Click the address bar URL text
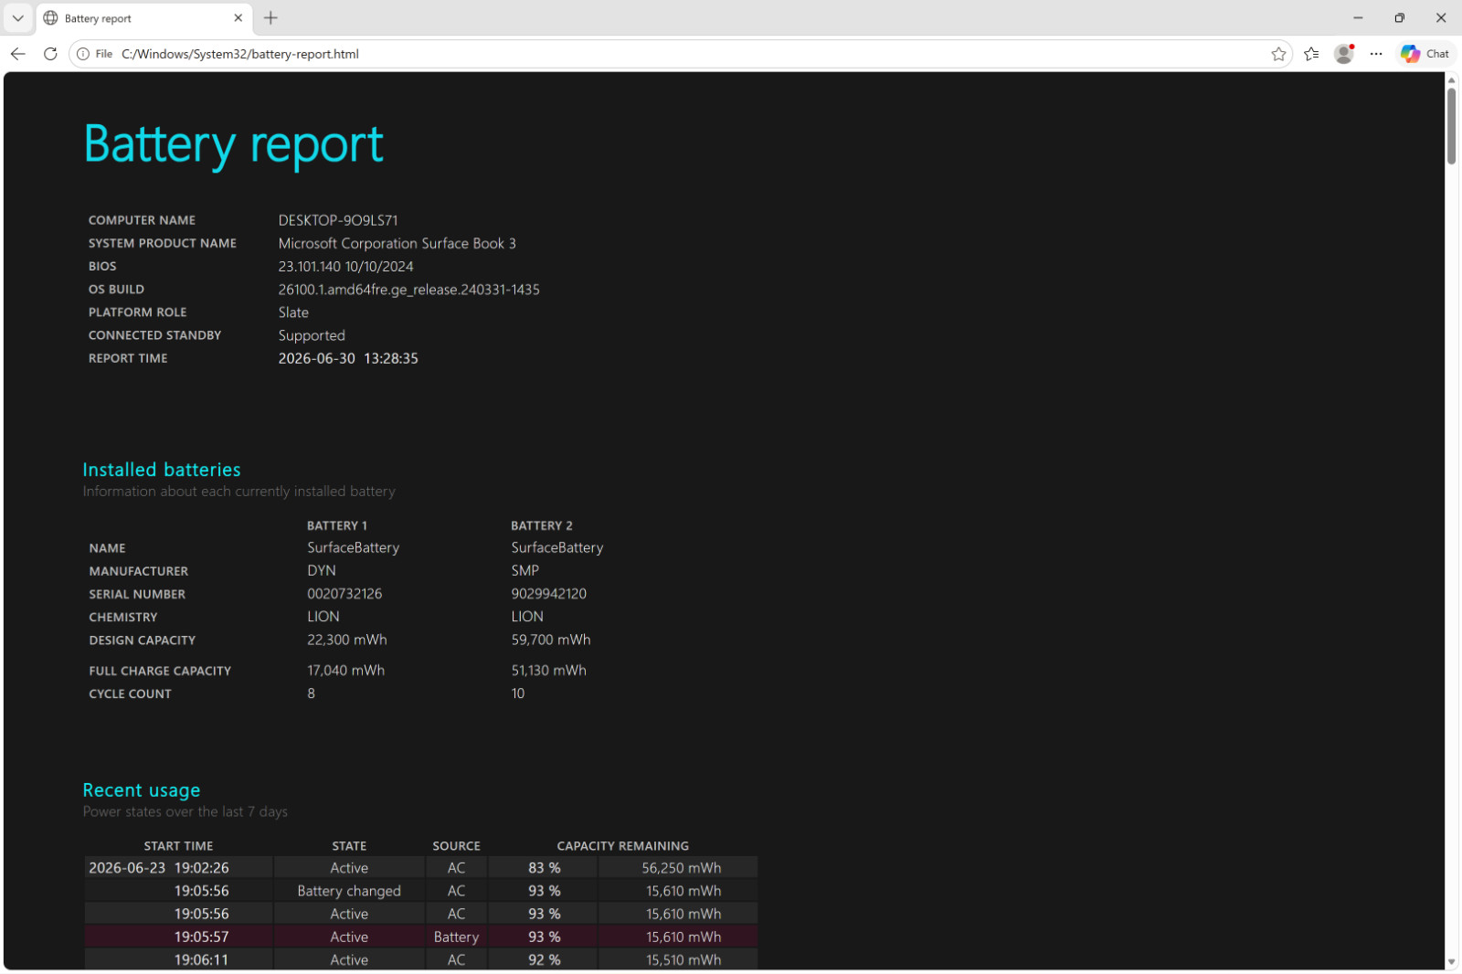The height and width of the screenshot is (974, 1462). pyautogui.click(x=240, y=54)
